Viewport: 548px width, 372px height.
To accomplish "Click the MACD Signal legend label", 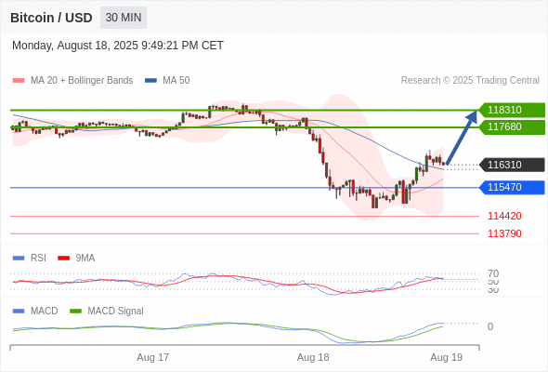I will (x=115, y=312).
